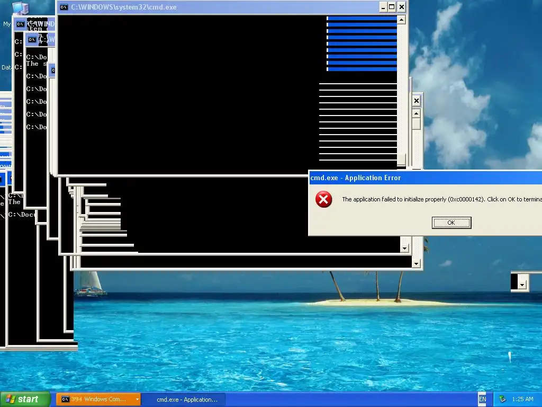This screenshot has width=542, height=407.
Task: Click the red error icon in the dialog
Action: 323,199
